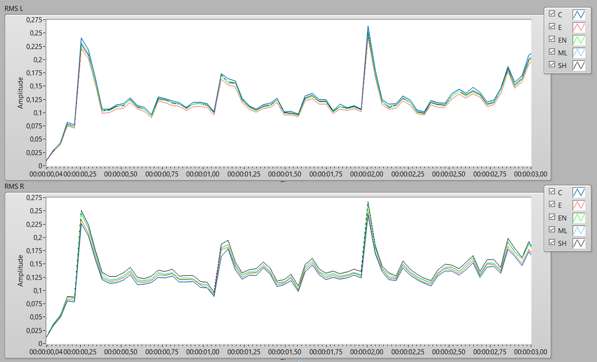Click the 0,275 Y-axis maximum in RMS L graph
This screenshot has height=362, width=597.
[x=35, y=19]
